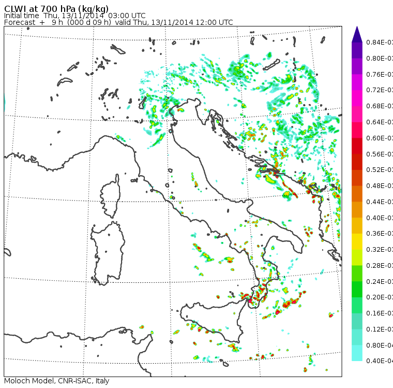
Task: Click the 0.68E-03 colorbar label
Action: tap(380, 106)
